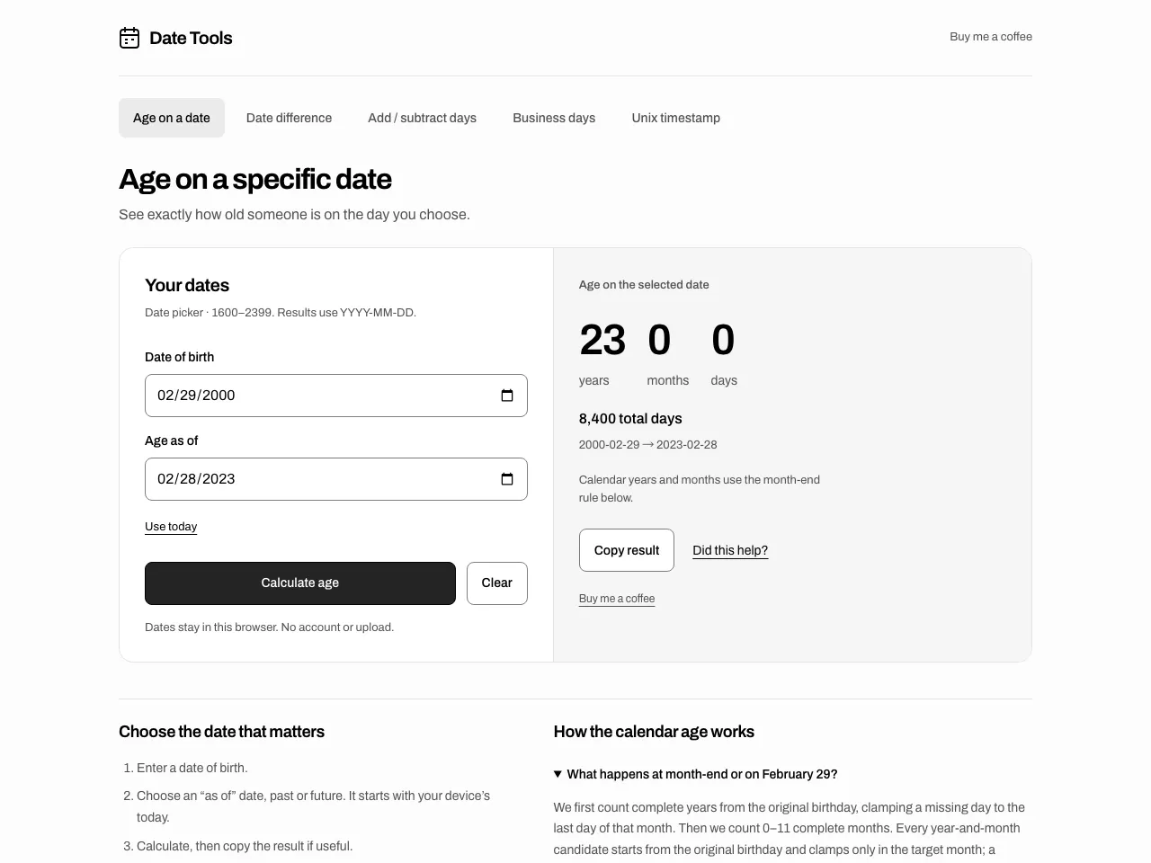
Task: Click the 2000-02-29 → 2023-02-28 range text
Action: pos(647,445)
